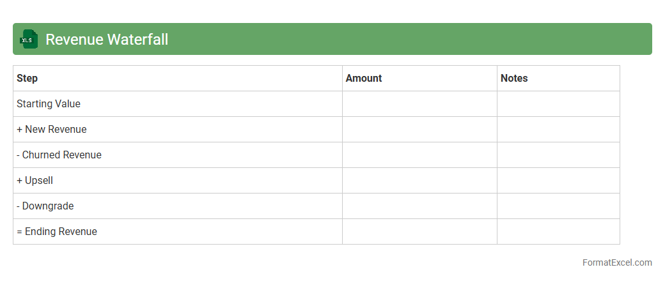Open the FormatExcel.com link

coord(617,262)
